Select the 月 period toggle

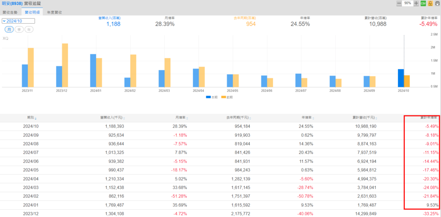(x=9, y=30)
